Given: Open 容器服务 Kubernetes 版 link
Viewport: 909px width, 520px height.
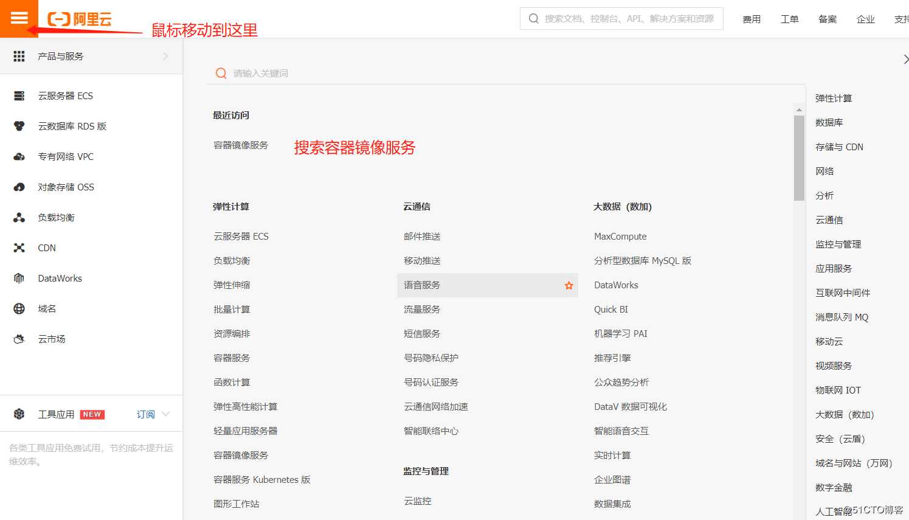Looking at the screenshot, I should coord(262,479).
